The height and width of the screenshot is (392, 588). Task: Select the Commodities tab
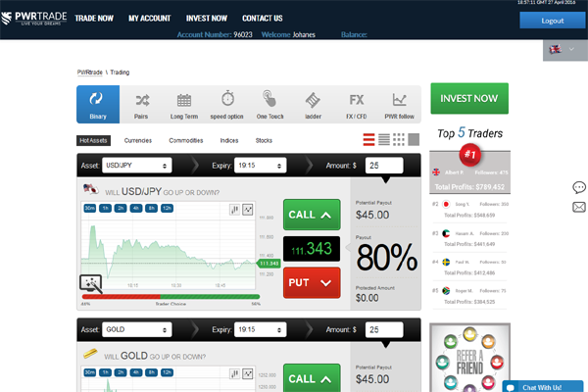[x=186, y=141]
